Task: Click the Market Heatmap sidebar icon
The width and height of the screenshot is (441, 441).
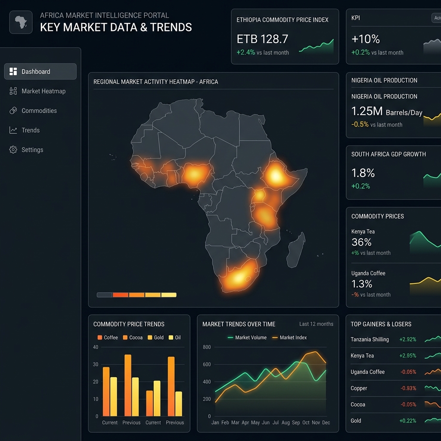Action: (x=13, y=91)
